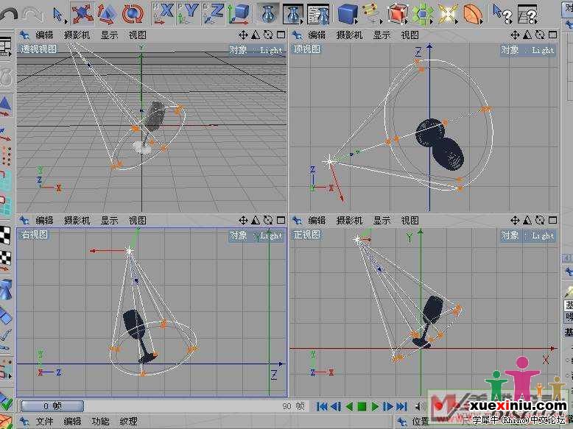Activate the Rotate tool
The width and height of the screenshot is (573, 429).
click(x=133, y=15)
